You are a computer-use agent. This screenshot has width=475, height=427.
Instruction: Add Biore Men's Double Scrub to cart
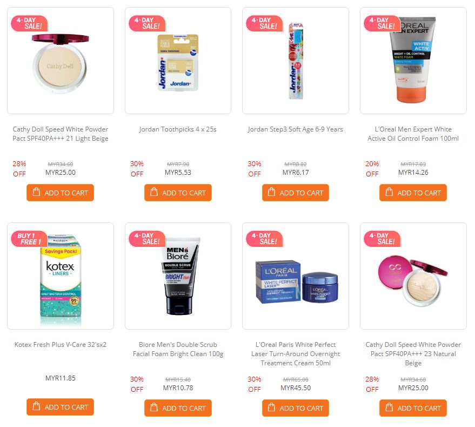point(178,408)
